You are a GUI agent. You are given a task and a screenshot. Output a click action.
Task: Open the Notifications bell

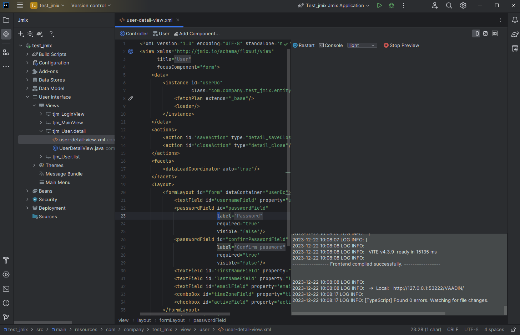pyautogui.click(x=515, y=20)
